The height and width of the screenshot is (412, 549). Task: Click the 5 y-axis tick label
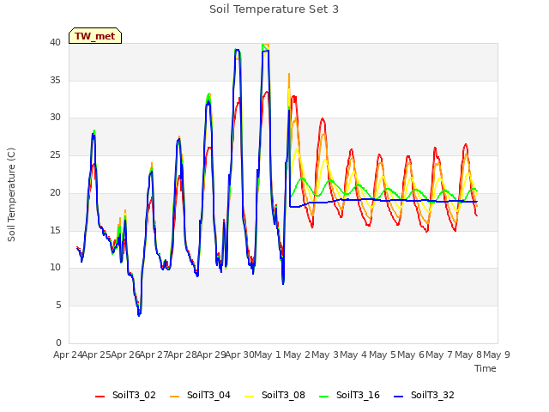(x=58, y=306)
